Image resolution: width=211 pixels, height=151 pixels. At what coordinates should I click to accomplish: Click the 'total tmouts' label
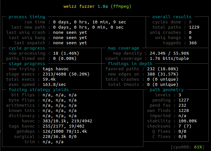(x=124, y=85)
